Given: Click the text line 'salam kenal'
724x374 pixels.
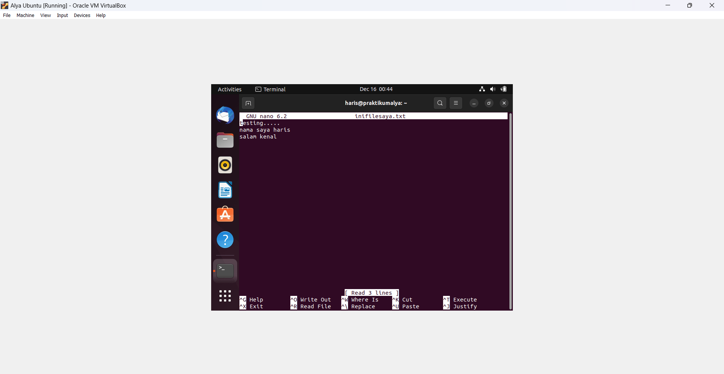Looking at the screenshot, I should 258,137.
